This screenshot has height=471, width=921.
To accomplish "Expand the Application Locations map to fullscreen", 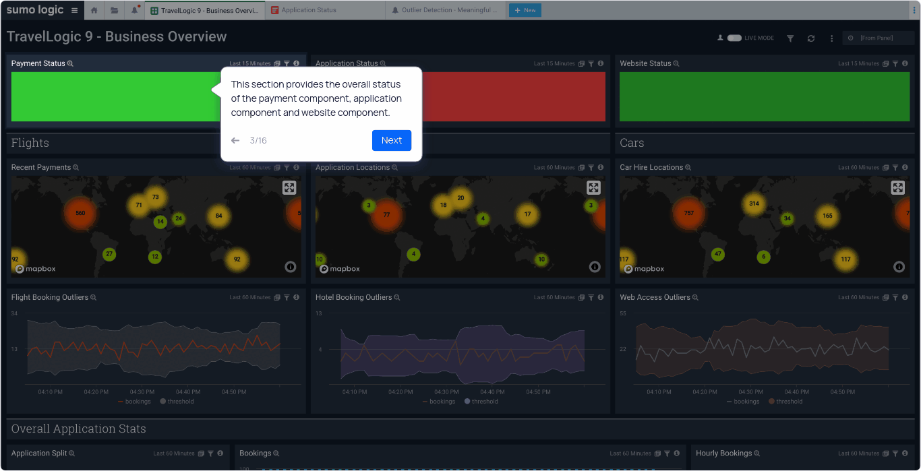I will pyautogui.click(x=593, y=188).
